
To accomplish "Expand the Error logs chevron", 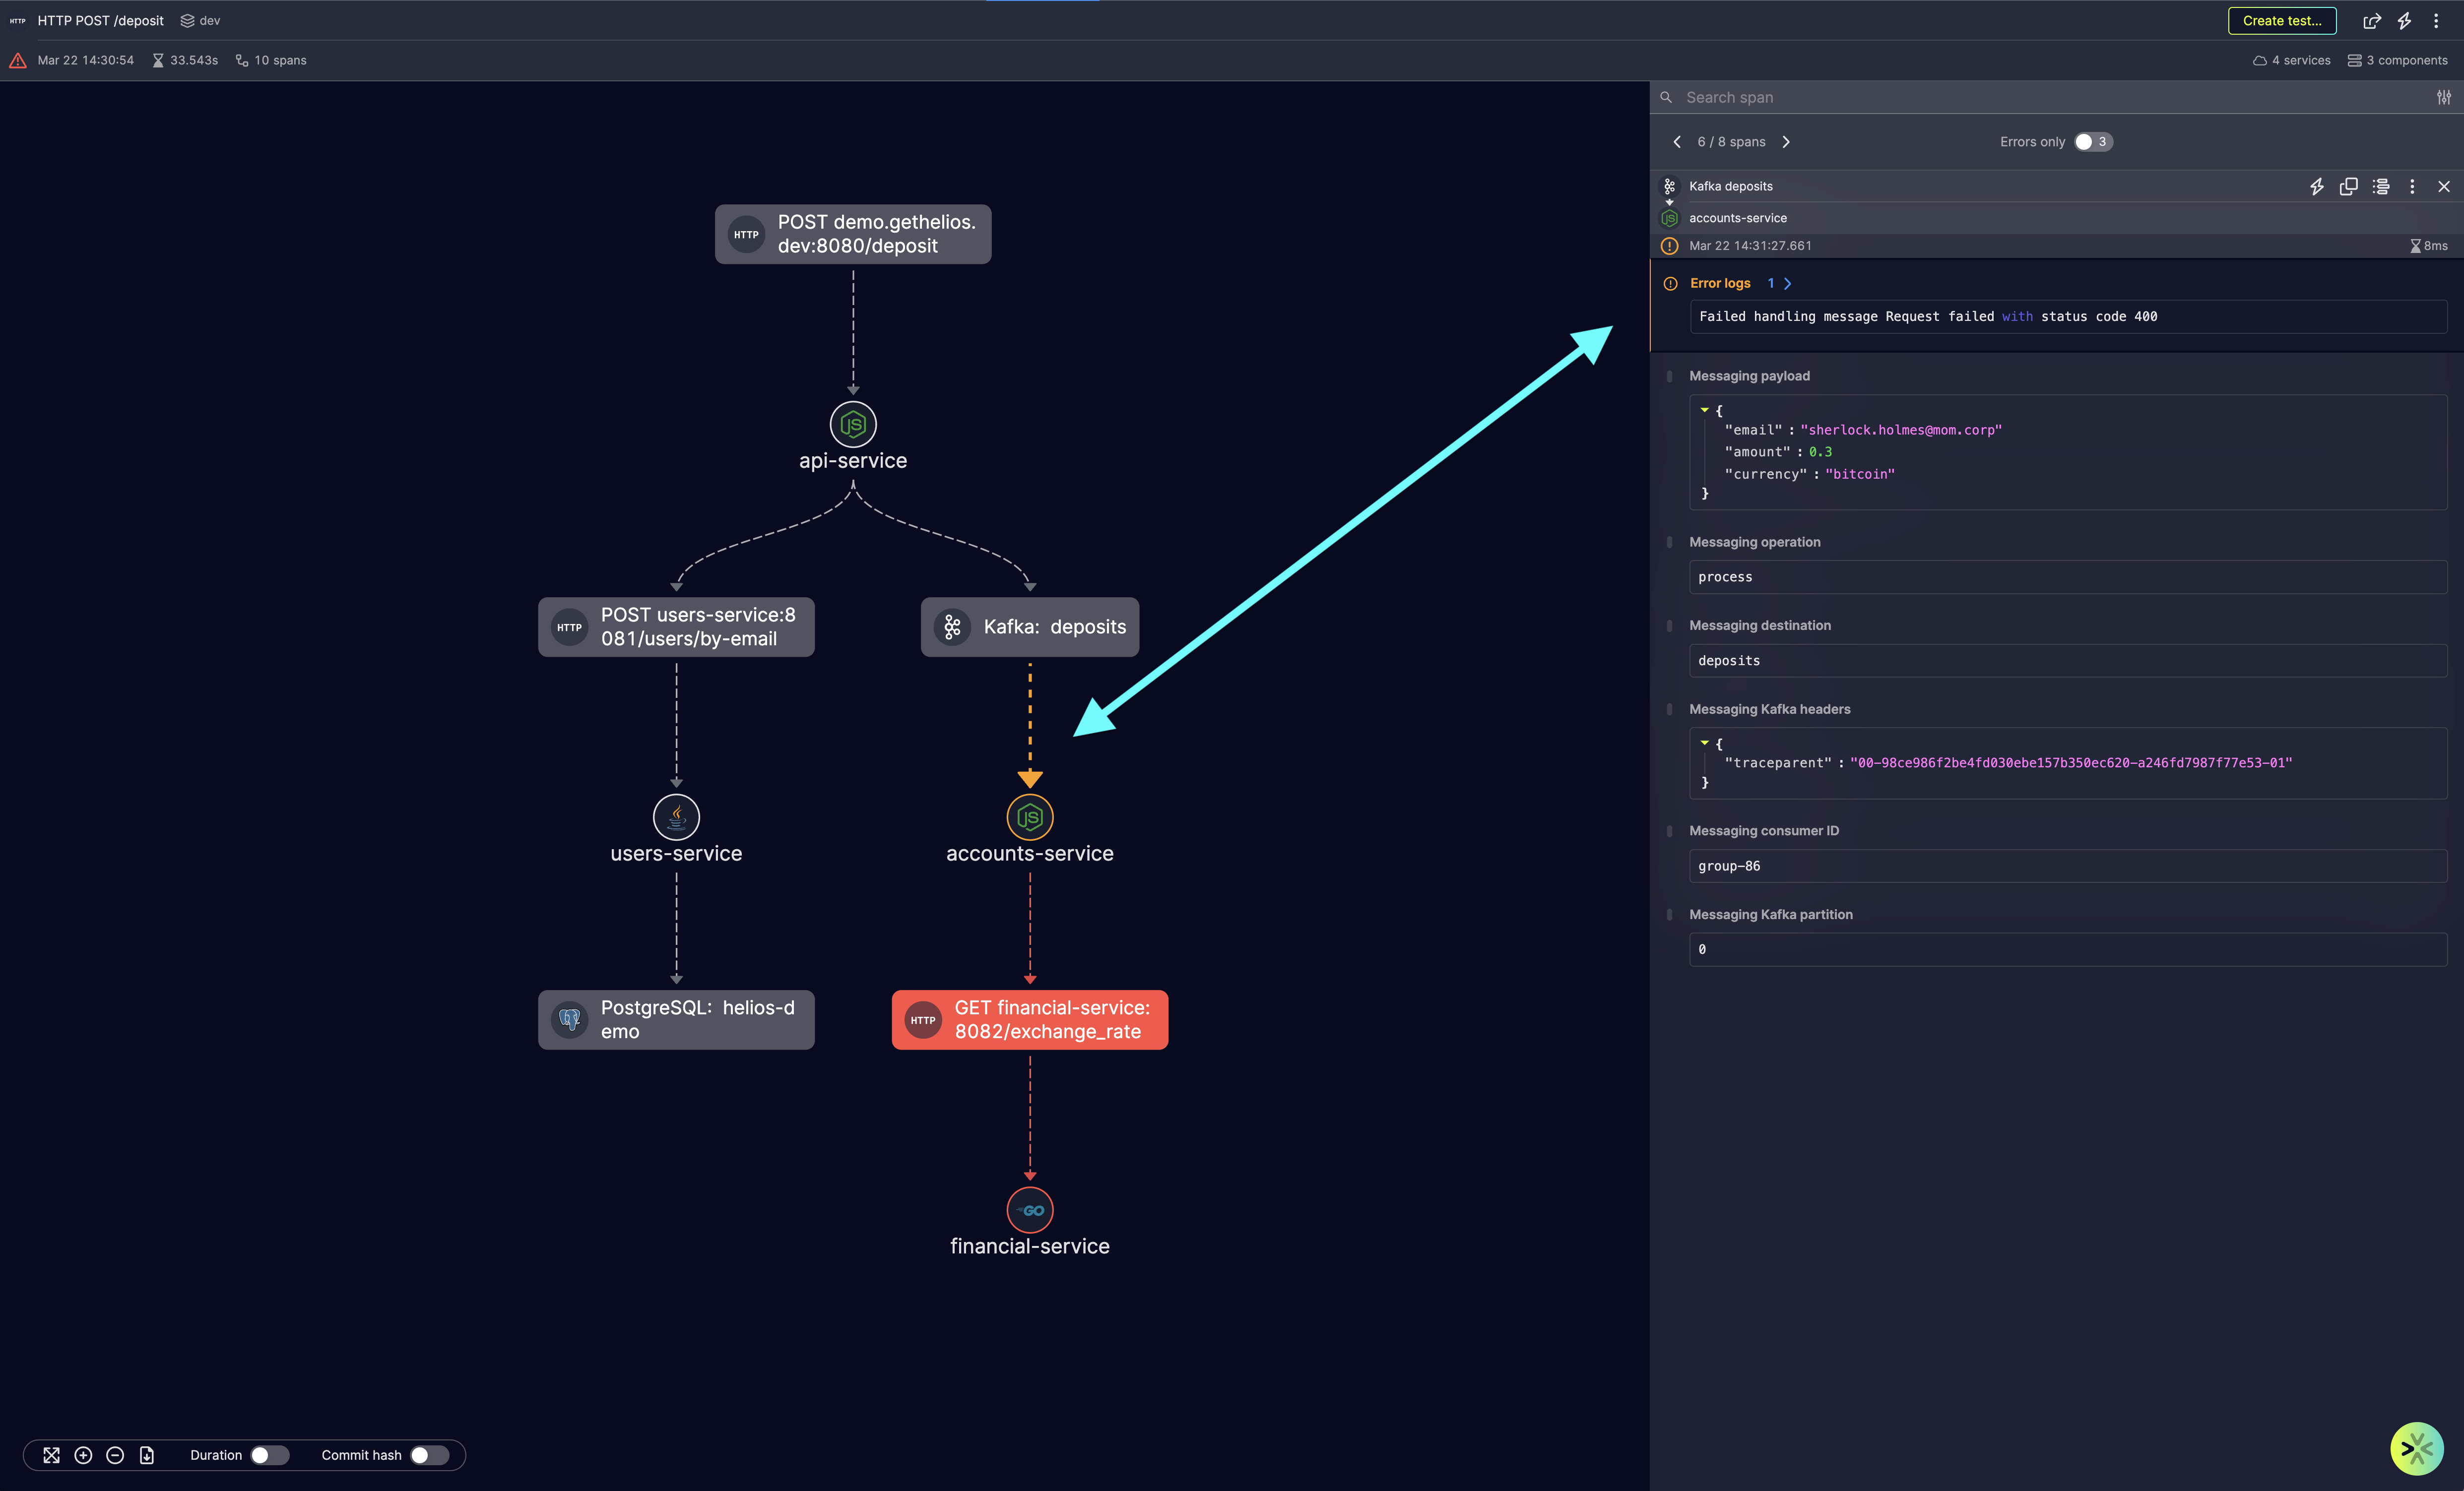I will coord(1788,284).
